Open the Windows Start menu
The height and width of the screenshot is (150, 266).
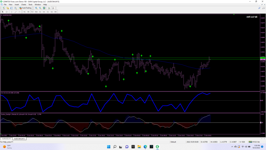[x=109, y=147]
